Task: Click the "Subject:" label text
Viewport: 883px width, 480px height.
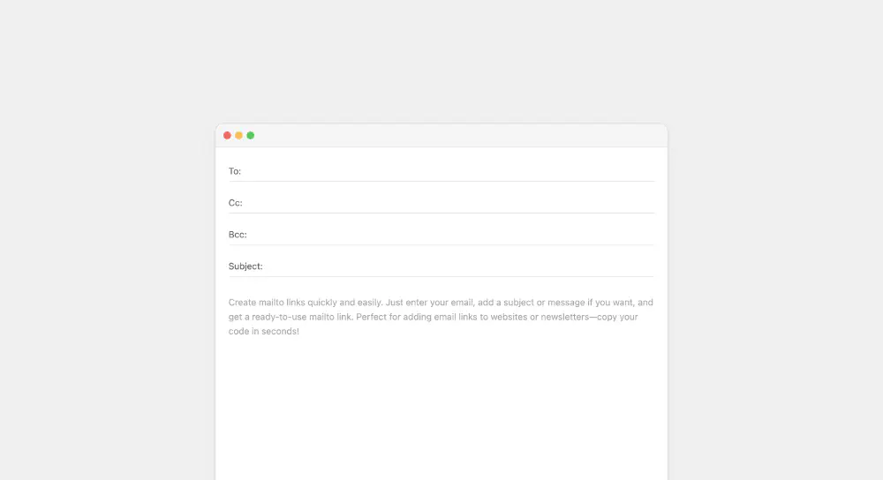Action: click(245, 266)
